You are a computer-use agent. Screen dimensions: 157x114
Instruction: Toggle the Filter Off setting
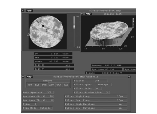91,81
